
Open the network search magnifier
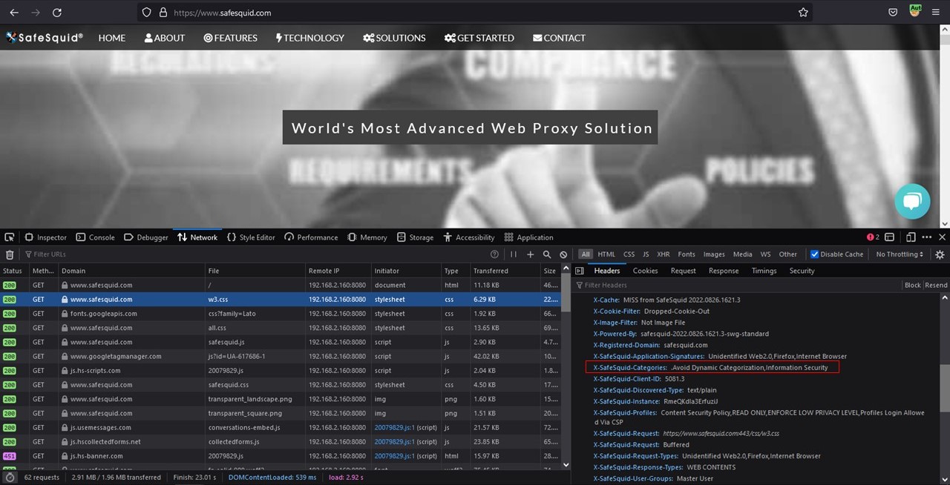pyautogui.click(x=547, y=254)
